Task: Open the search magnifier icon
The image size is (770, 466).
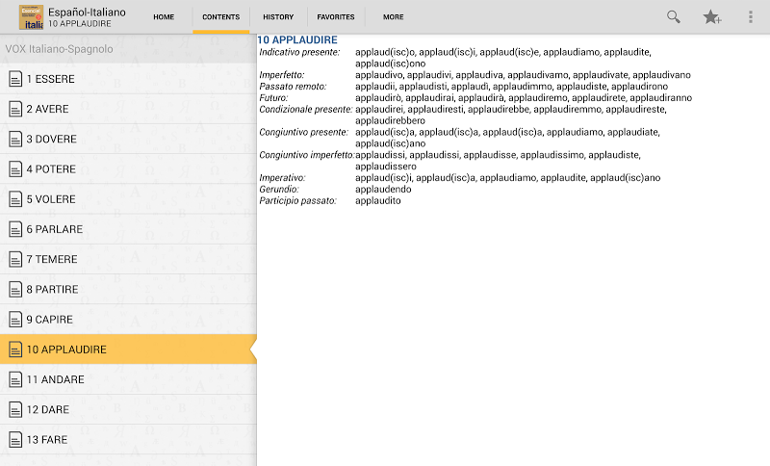Action: coord(673,16)
